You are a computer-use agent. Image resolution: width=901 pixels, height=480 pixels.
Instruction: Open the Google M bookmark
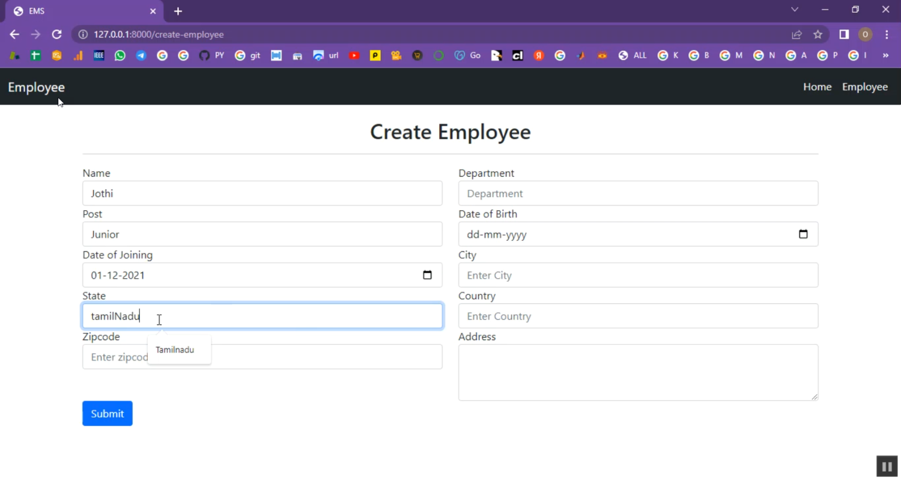tap(731, 56)
